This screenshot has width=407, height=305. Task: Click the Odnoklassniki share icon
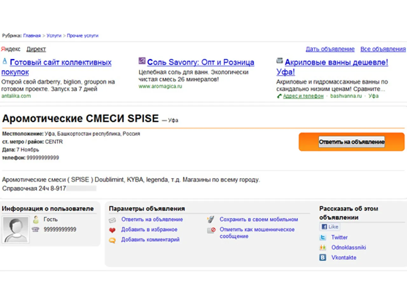(323, 247)
